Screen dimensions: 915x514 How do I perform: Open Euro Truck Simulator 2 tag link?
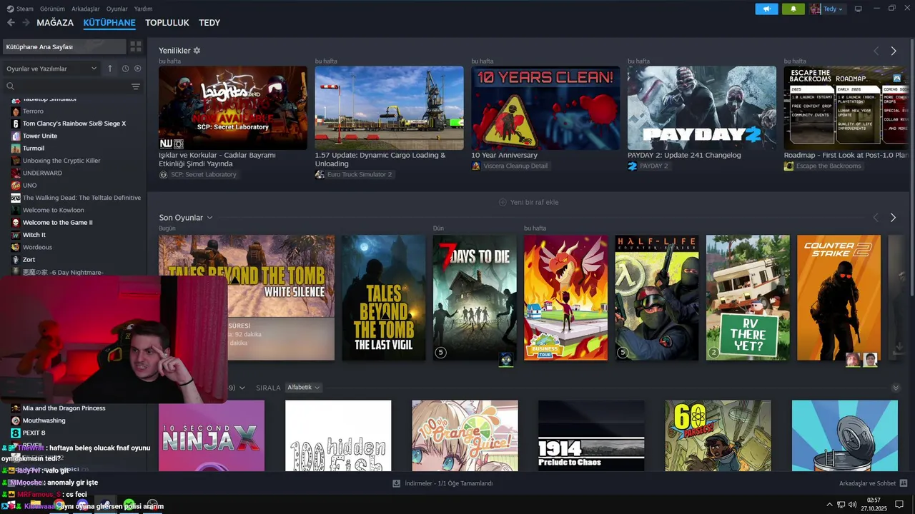(x=354, y=174)
